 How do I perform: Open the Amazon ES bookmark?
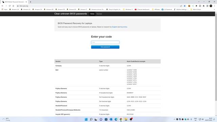[72, 9]
